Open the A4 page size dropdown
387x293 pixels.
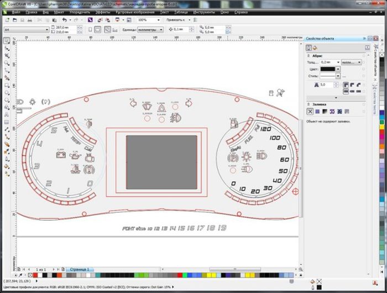47,29
